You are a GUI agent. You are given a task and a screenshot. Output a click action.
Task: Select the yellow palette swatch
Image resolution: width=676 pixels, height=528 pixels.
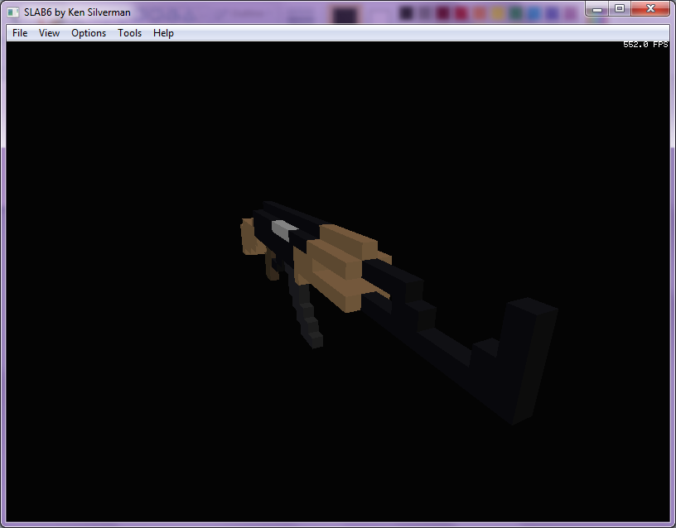click(x=497, y=12)
